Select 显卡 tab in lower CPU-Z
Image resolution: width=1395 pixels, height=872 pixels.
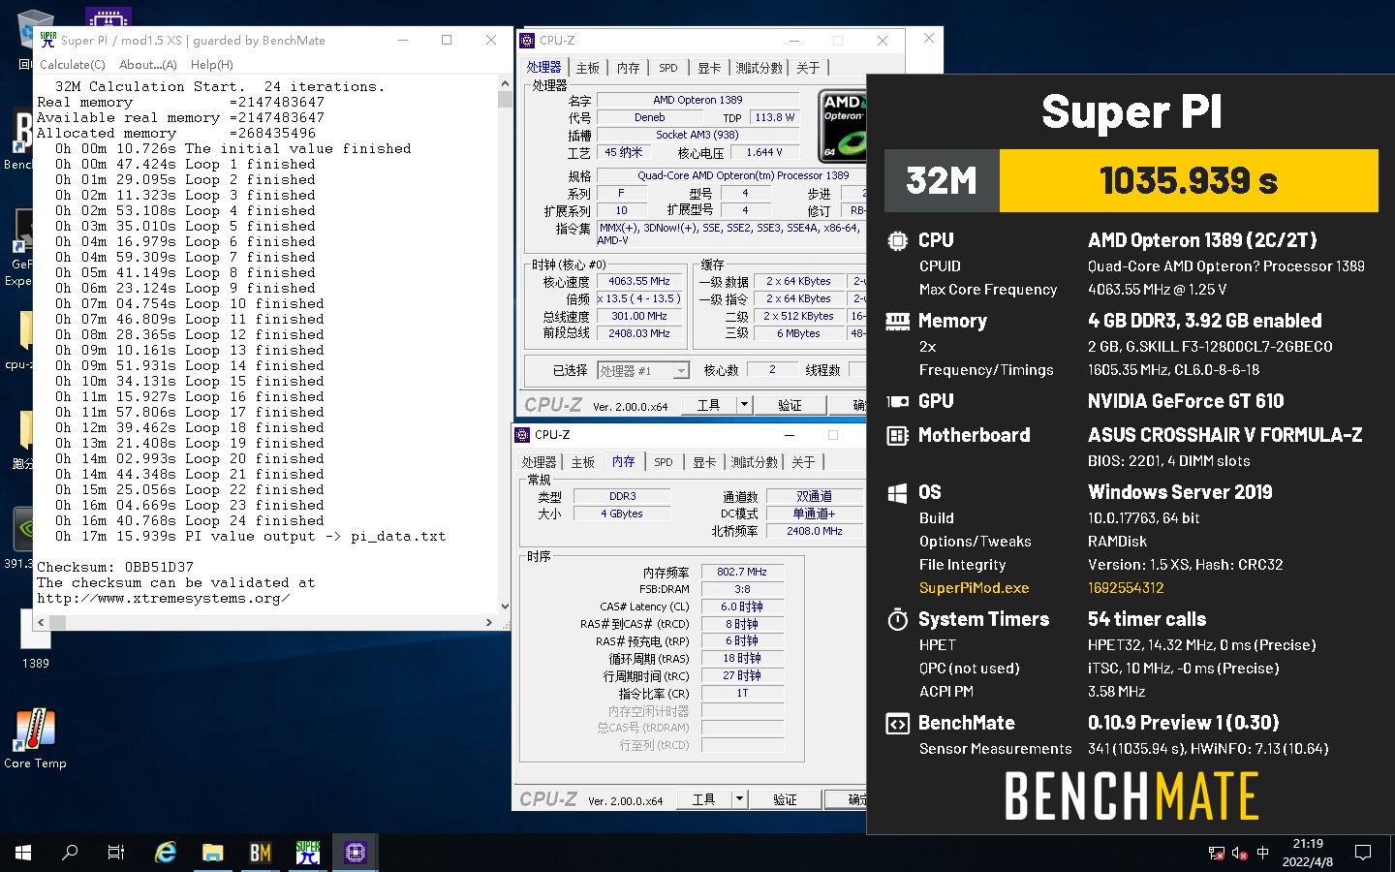(704, 462)
